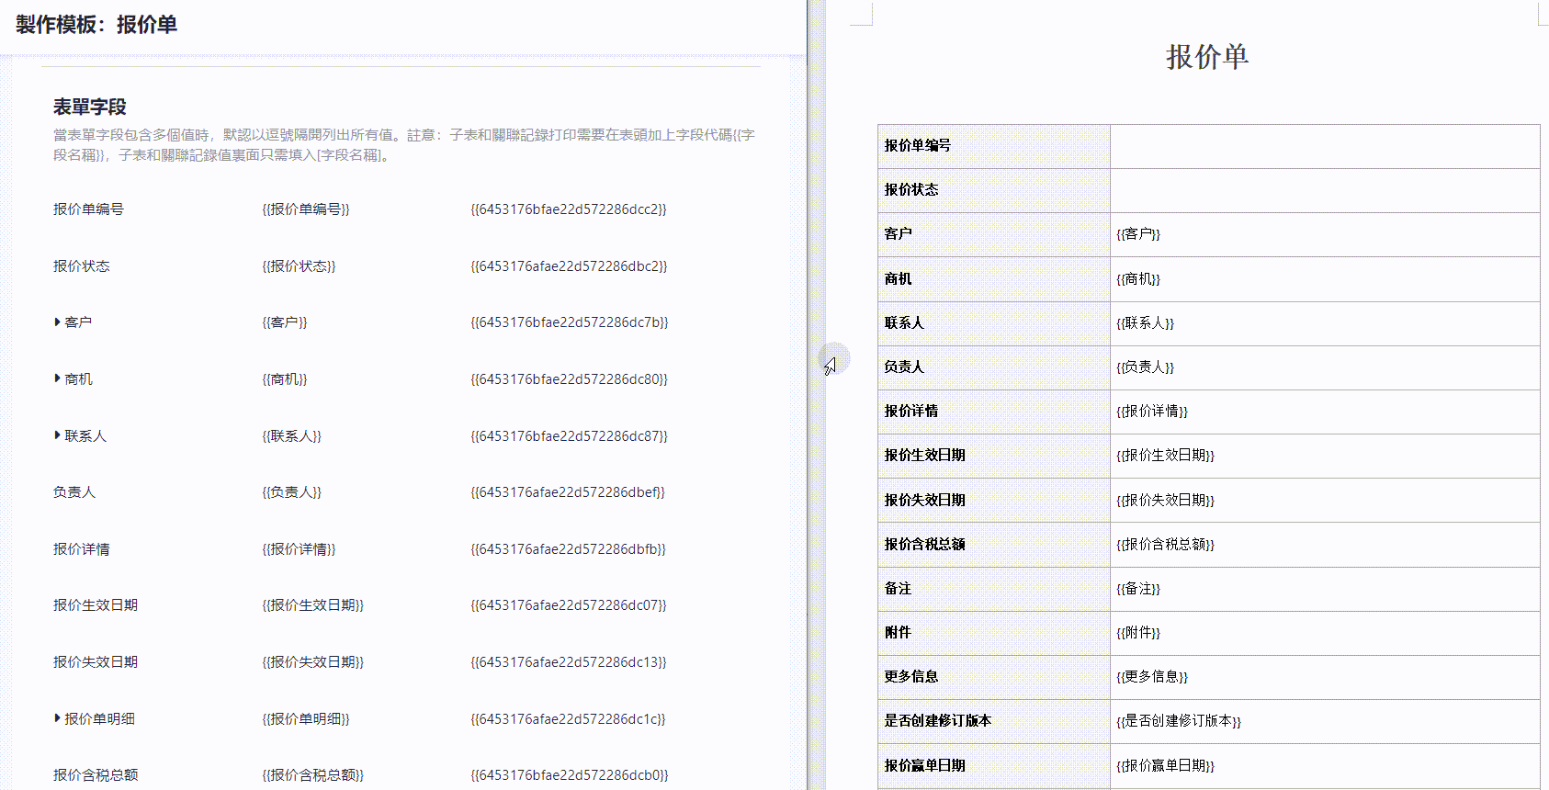Click the {{负责人}} code in the form fields list
The image size is (1549, 790).
[x=292, y=492]
